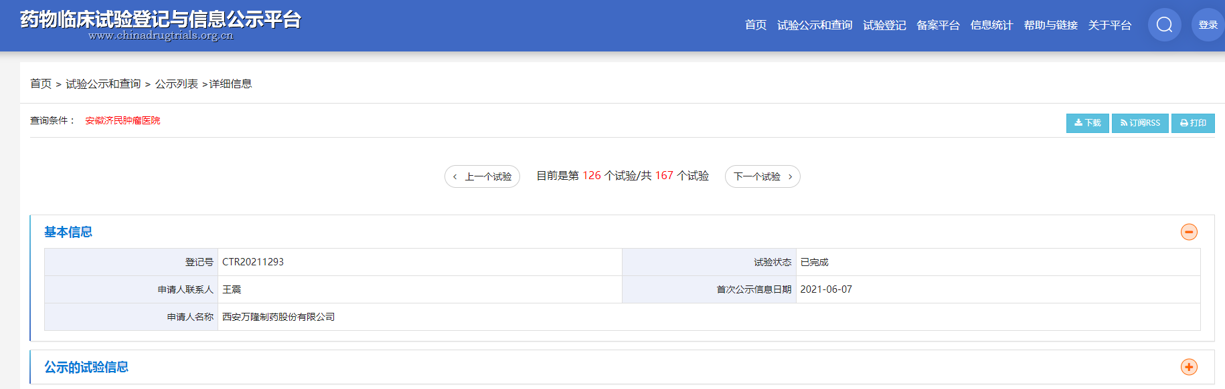The height and width of the screenshot is (389, 1225).
Task: Go to 试验登记 in navigation
Action: (x=884, y=25)
